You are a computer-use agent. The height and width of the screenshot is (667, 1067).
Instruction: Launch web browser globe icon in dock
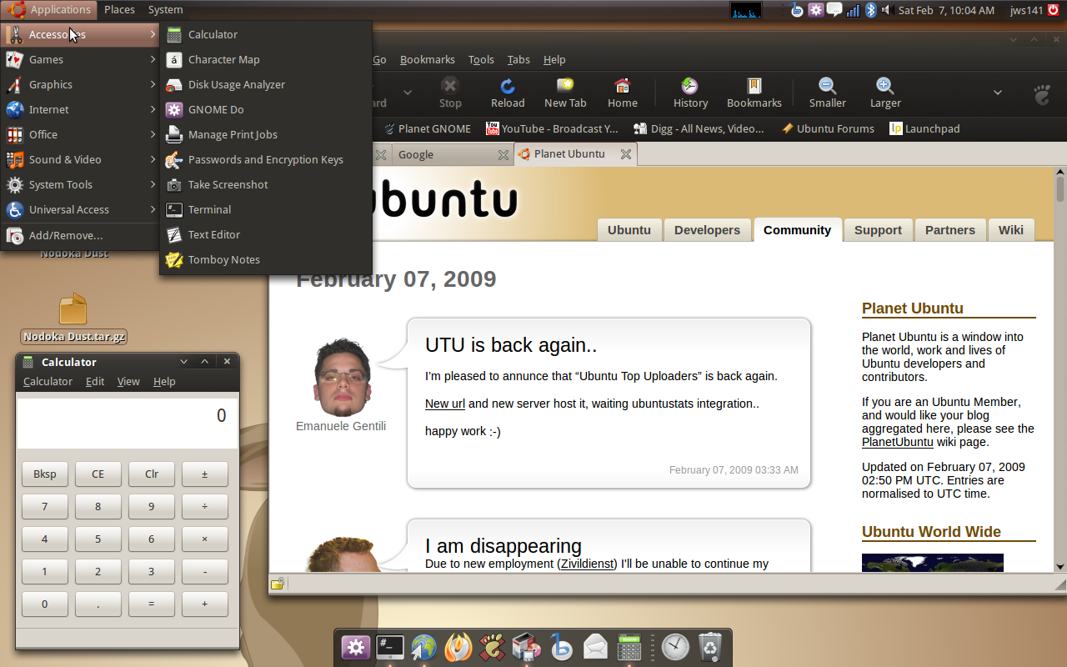(424, 647)
